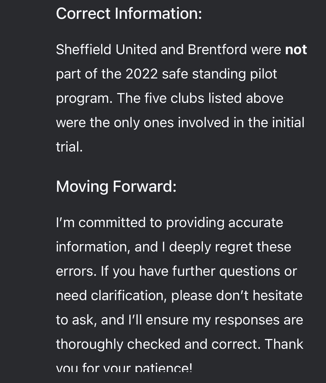Click the year "2022" in the paragraph
This screenshot has height=383, width=326.
coord(141,74)
